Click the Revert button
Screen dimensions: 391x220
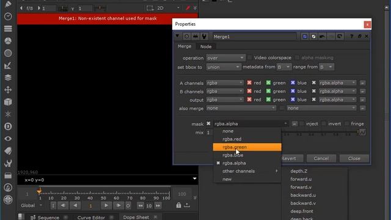[x=289, y=158]
